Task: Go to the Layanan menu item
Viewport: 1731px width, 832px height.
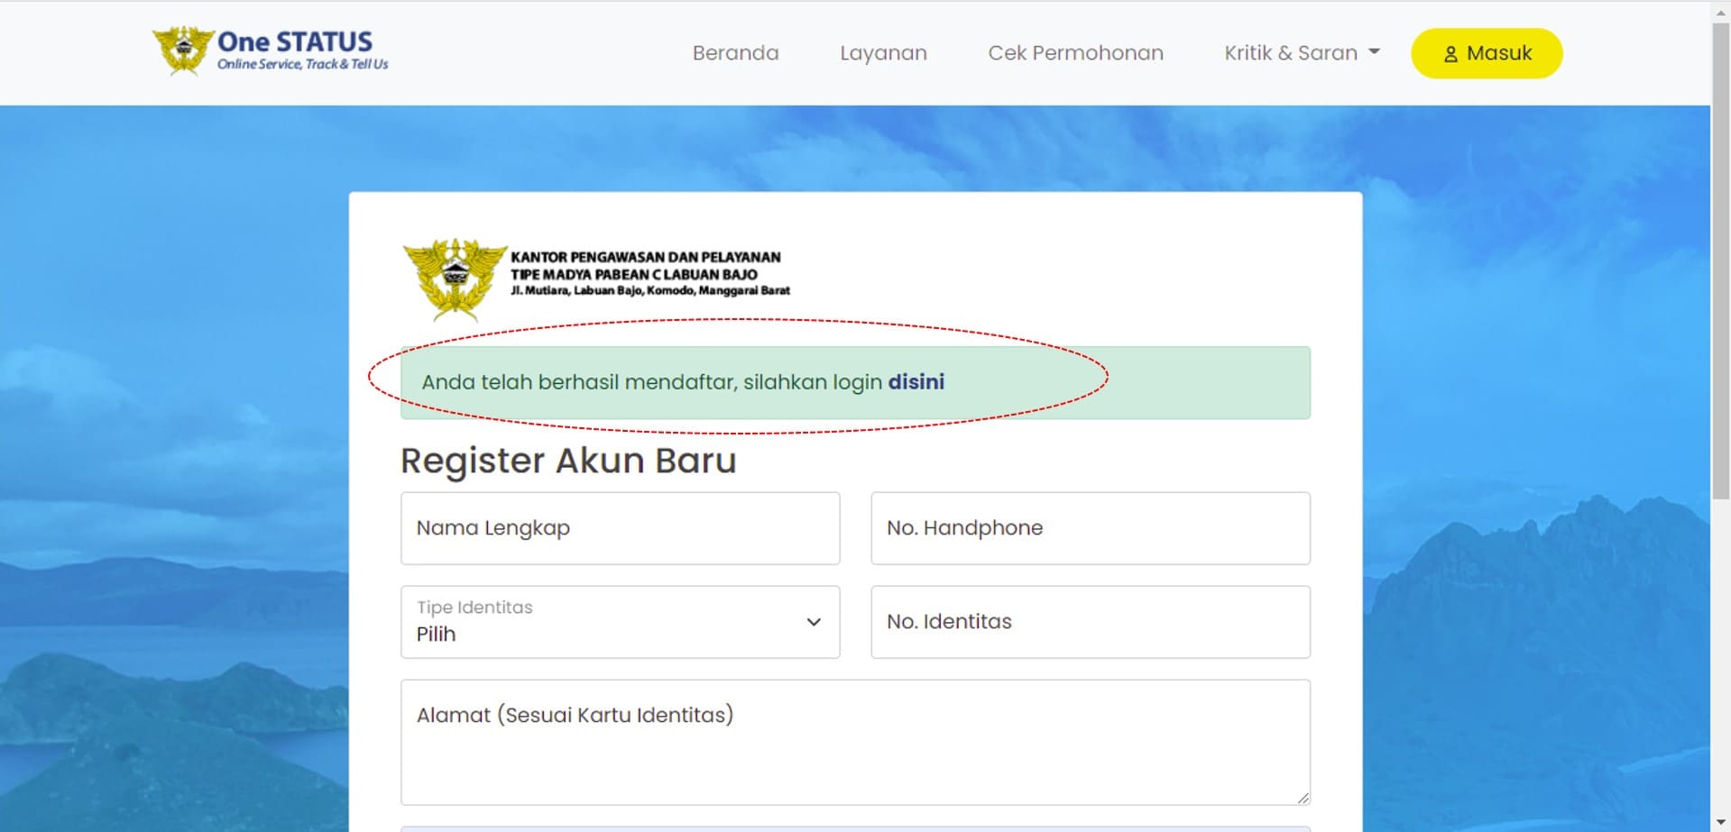Action: point(883,53)
